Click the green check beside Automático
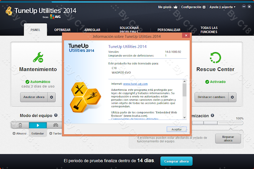The image size is (254, 169). [x=27, y=82]
